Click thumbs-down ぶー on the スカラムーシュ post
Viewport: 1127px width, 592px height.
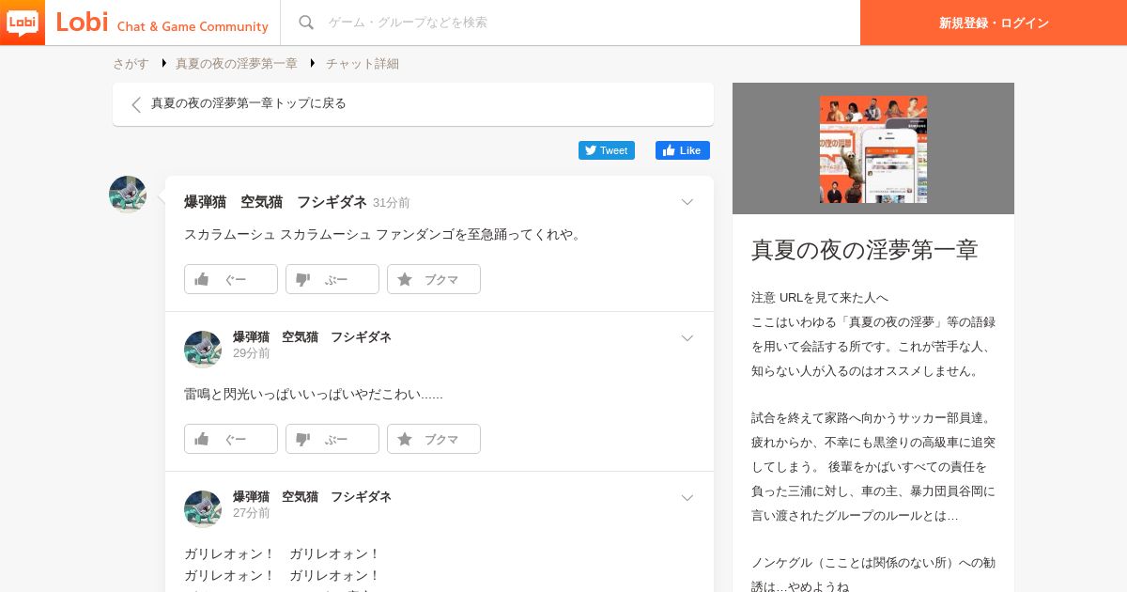click(x=332, y=279)
